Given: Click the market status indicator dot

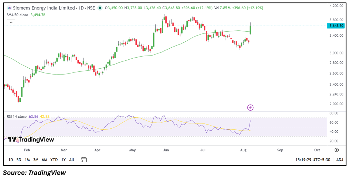Looking at the screenshot, I should tap(100, 8).
